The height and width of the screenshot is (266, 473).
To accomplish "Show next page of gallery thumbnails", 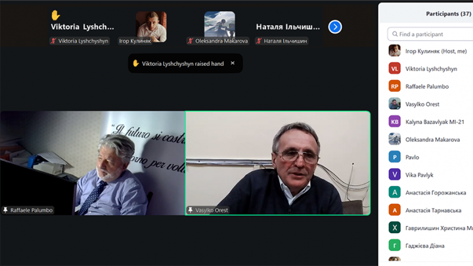I will coord(335,27).
